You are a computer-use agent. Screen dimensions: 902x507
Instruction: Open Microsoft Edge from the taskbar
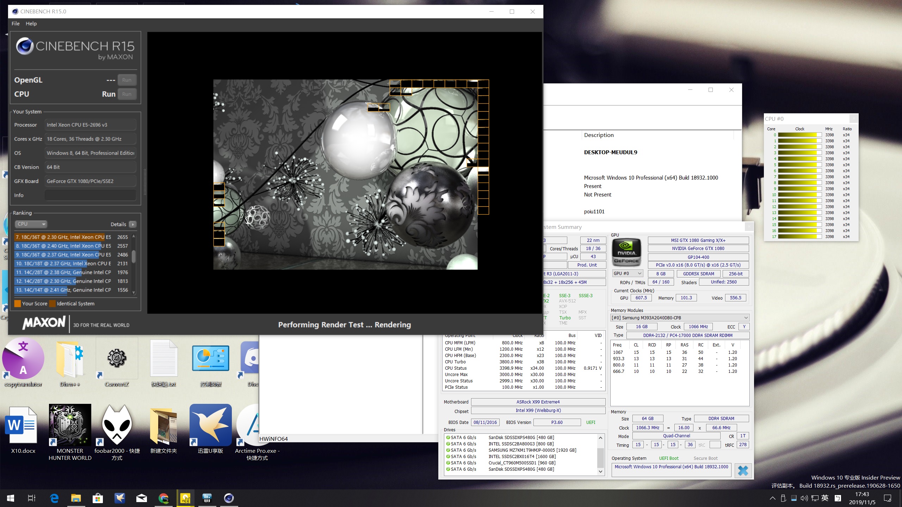click(54, 498)
